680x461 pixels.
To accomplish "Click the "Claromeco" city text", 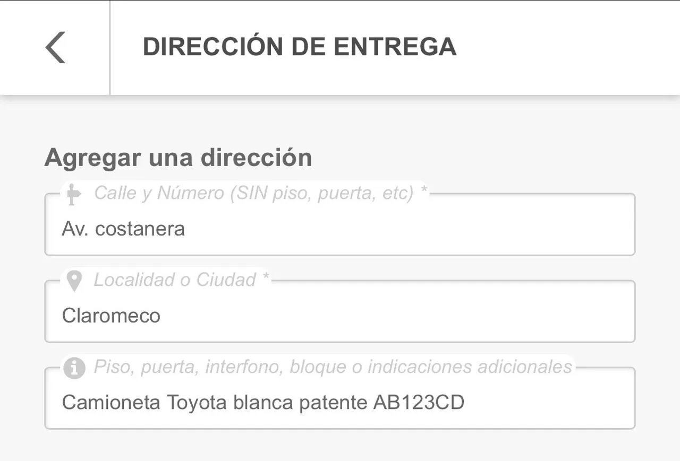I will 111,316.
